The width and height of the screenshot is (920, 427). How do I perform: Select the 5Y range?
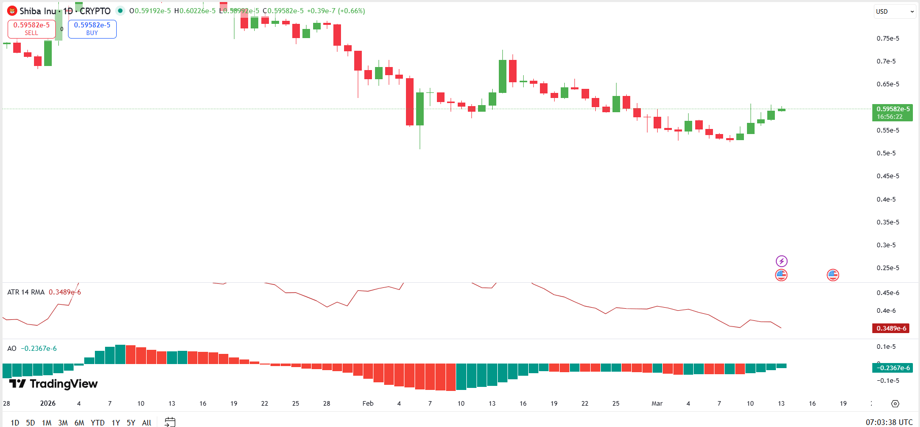coord(130,422)
